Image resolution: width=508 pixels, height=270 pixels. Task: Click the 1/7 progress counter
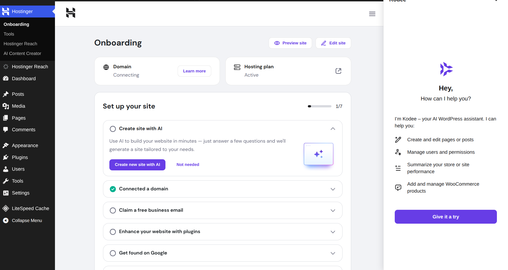tap(339, 106)
